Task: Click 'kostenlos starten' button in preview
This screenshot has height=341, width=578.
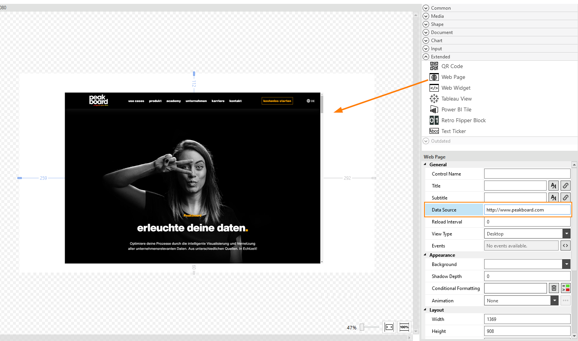Action: 277,101
